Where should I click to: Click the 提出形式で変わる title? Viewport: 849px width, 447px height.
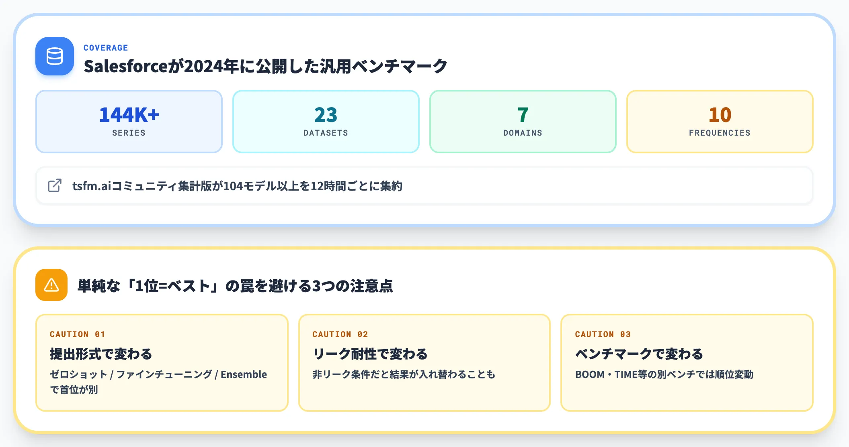point(101,354)
